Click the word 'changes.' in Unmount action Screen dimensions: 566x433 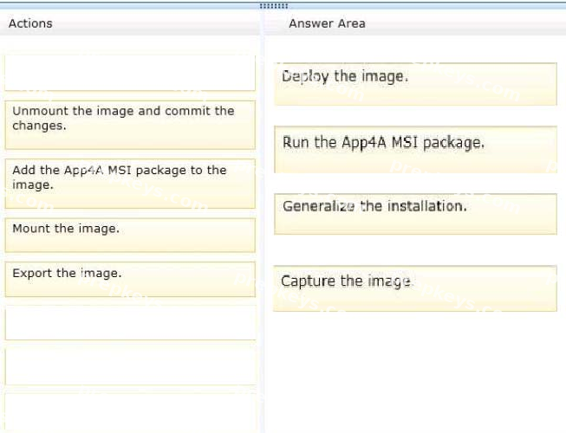39,126
